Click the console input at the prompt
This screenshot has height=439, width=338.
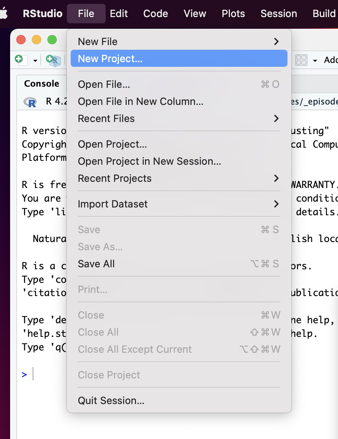35,374
